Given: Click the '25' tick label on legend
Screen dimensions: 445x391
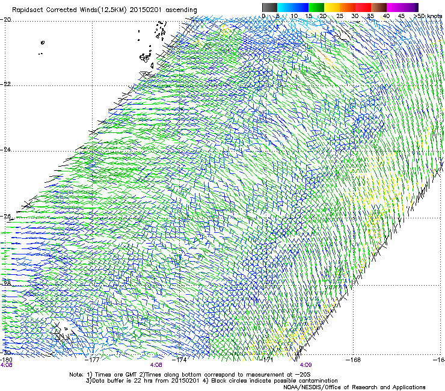Looking at the screenshot, I should (339, 16).
